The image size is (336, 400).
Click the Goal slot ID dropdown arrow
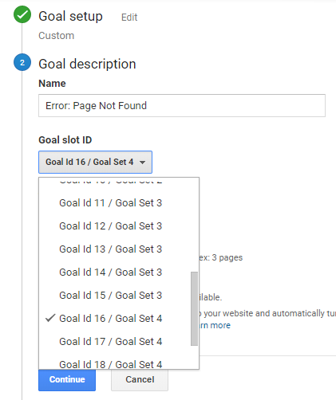tap(142, 163)
